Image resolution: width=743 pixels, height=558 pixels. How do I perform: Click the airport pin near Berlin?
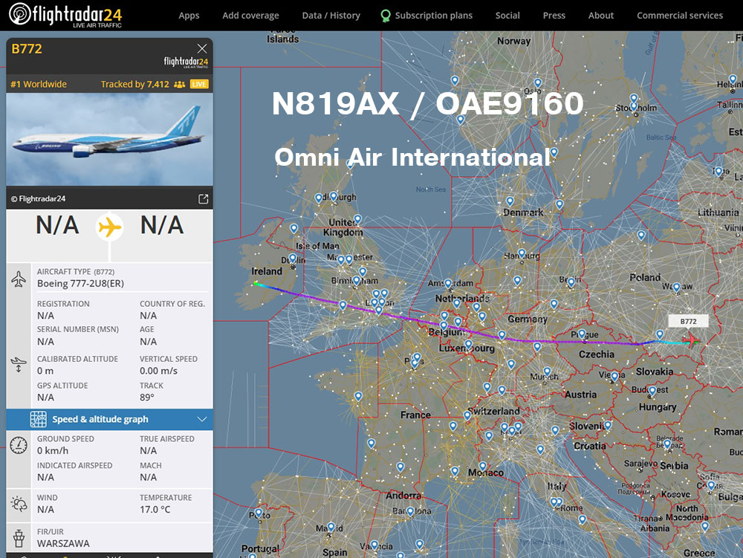pos(571,282)
